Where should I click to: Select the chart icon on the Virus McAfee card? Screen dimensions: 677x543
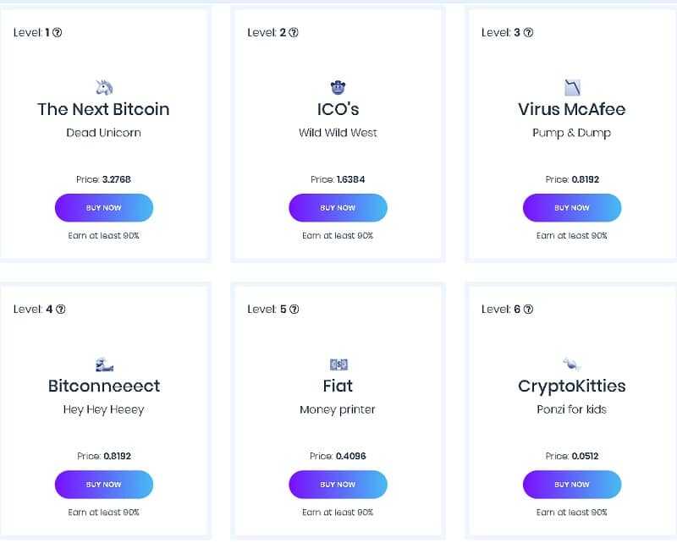pos(572,84)
